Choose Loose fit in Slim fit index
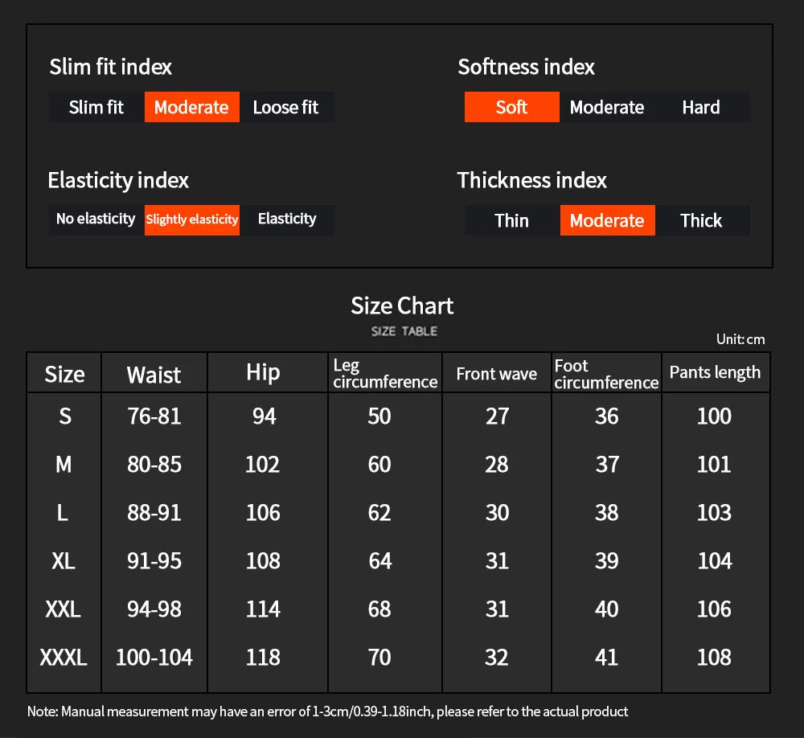Image resolution: width=804 pixels, height=738 pixels. tap(285, 107)
